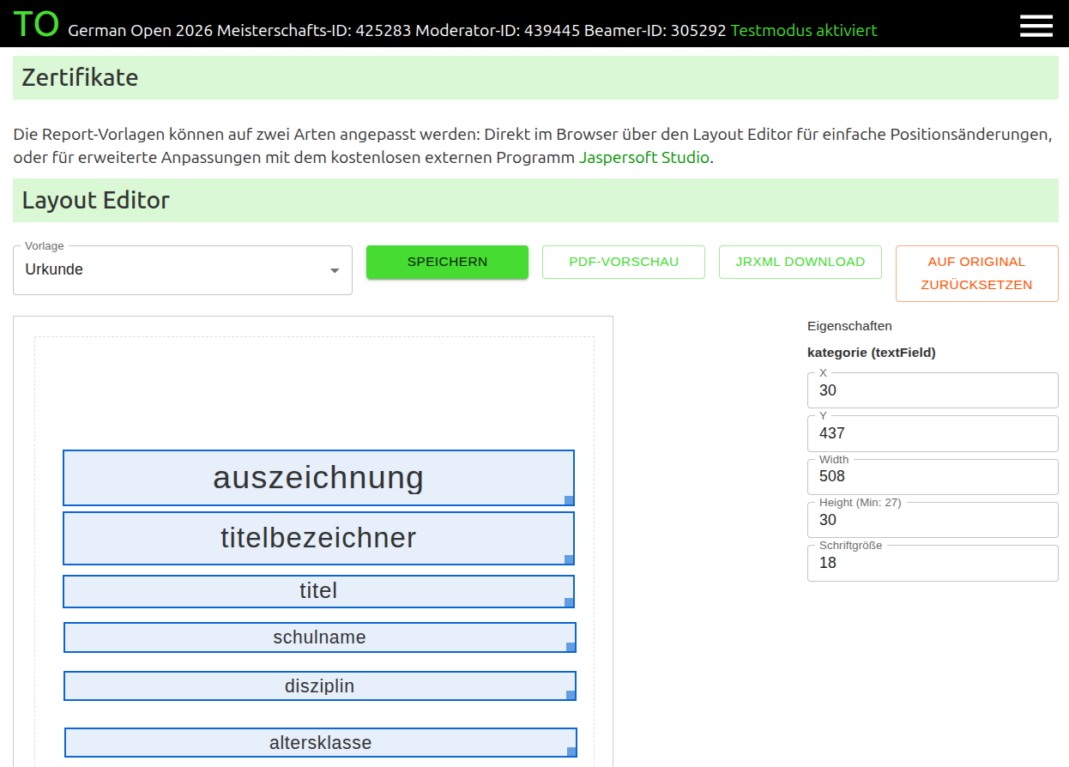Click the Schriftgröße value field
Image resolution: width=1069 pixels, height=767 pixels.
pyautogui.click(x=933, y=563)
